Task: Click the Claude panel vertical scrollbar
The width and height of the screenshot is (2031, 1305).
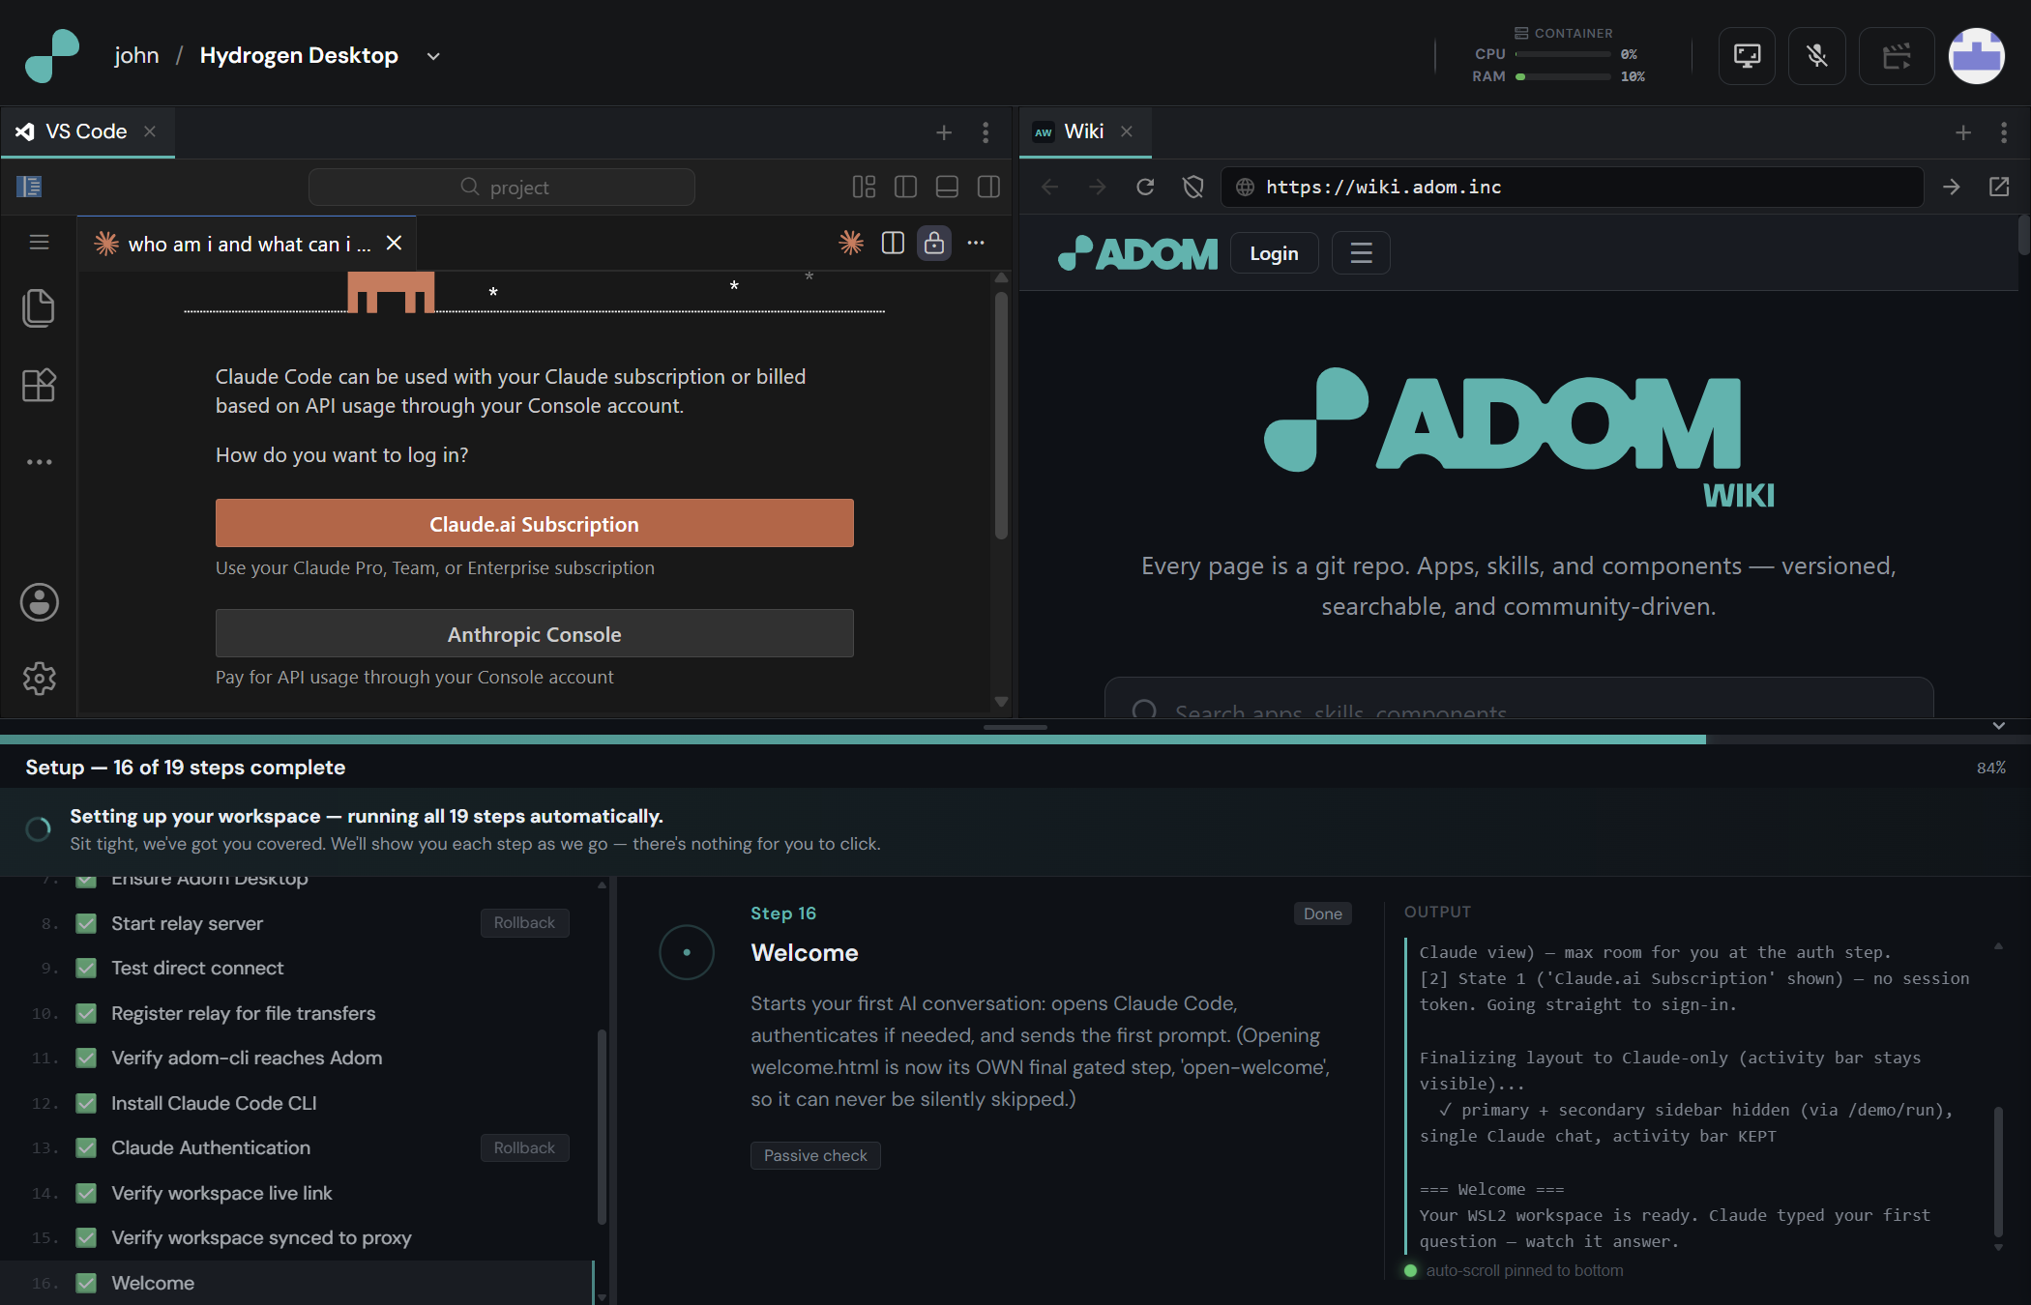Action: coord(1001,416)
